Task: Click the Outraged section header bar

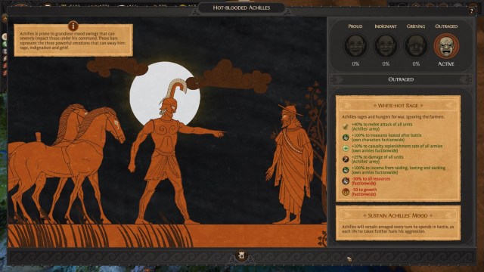Action: pyautogui.click(x=401, y=79)
